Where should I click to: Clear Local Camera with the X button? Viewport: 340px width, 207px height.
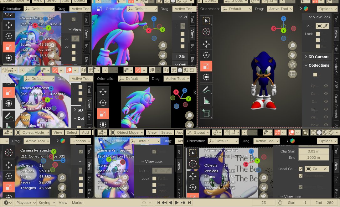coord(325,169)
